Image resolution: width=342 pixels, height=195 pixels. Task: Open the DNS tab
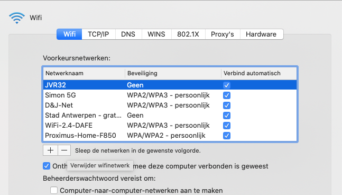[128, 34]
